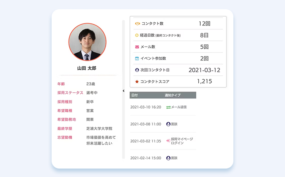
Task: Click the 関東 value
Action: 90,119
